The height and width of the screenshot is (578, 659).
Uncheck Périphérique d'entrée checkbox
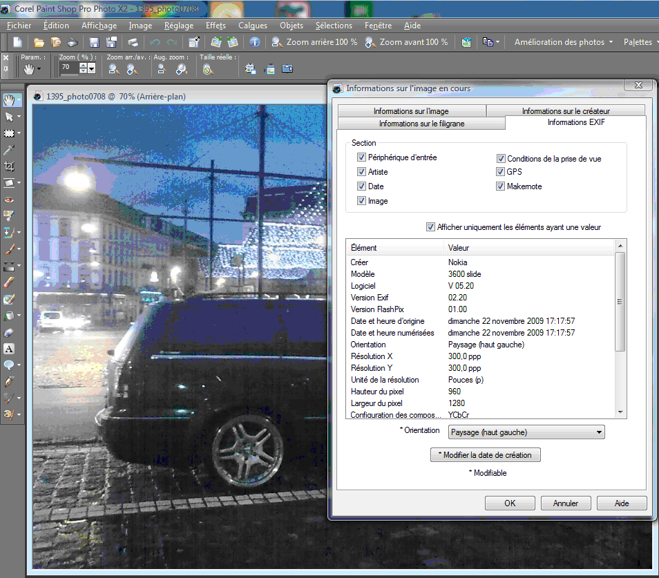tap(361, 157)
